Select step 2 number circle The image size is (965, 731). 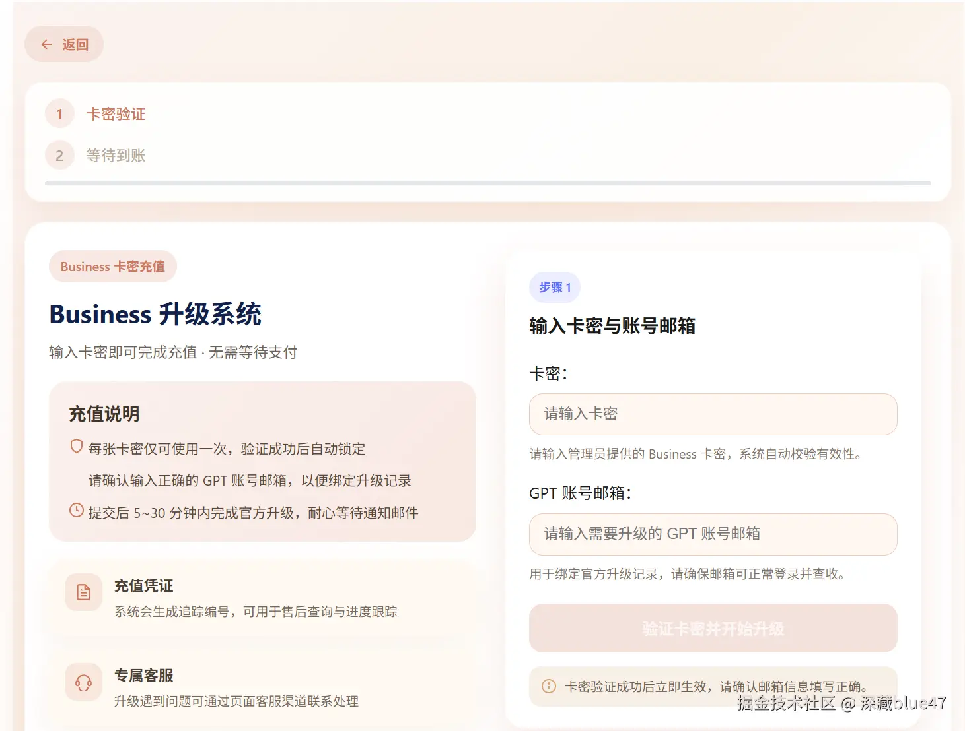click(x=59, y=156)
